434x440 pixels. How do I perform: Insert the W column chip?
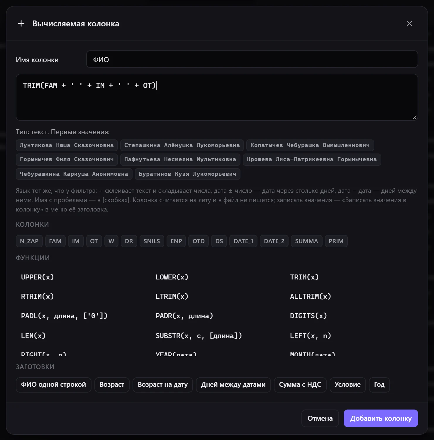click(x=111, y=241)
